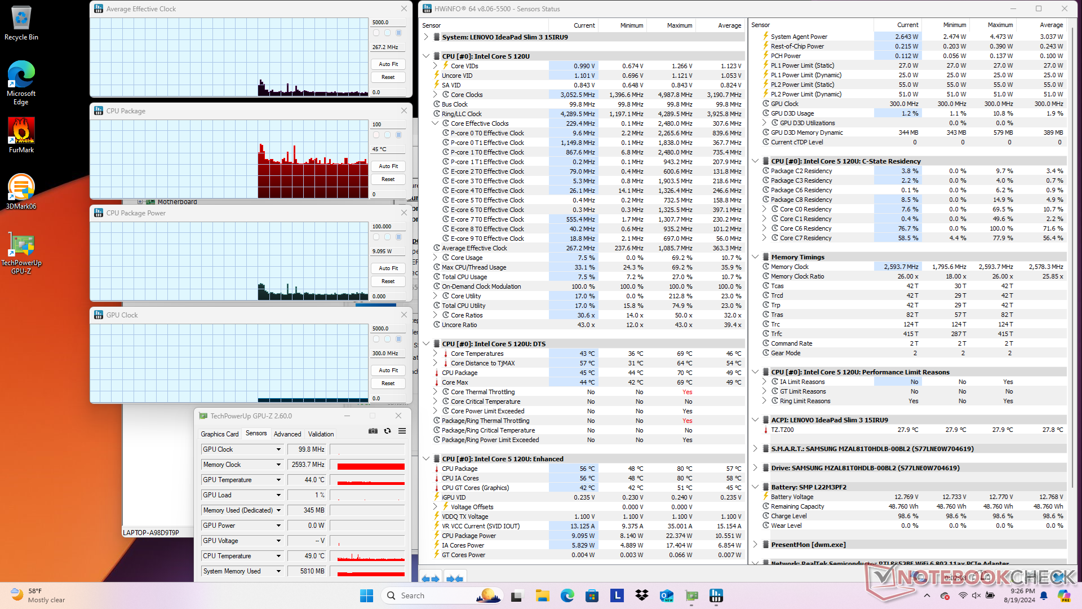Open GPU-Z hamburger menu icon
This screenshot has width=1082, height=609.
point(402,431)
